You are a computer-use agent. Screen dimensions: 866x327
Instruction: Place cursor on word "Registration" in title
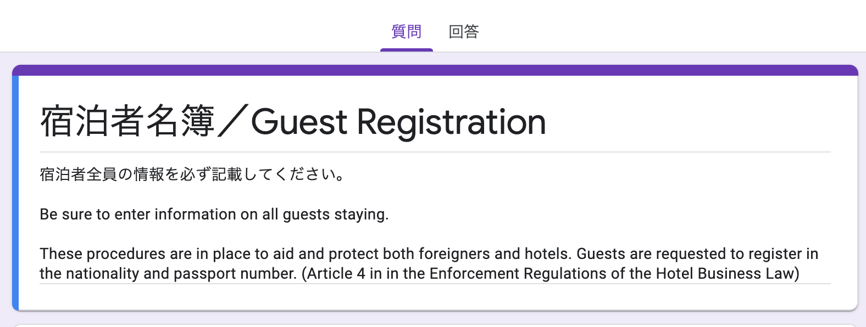click(x=451, y=122)
